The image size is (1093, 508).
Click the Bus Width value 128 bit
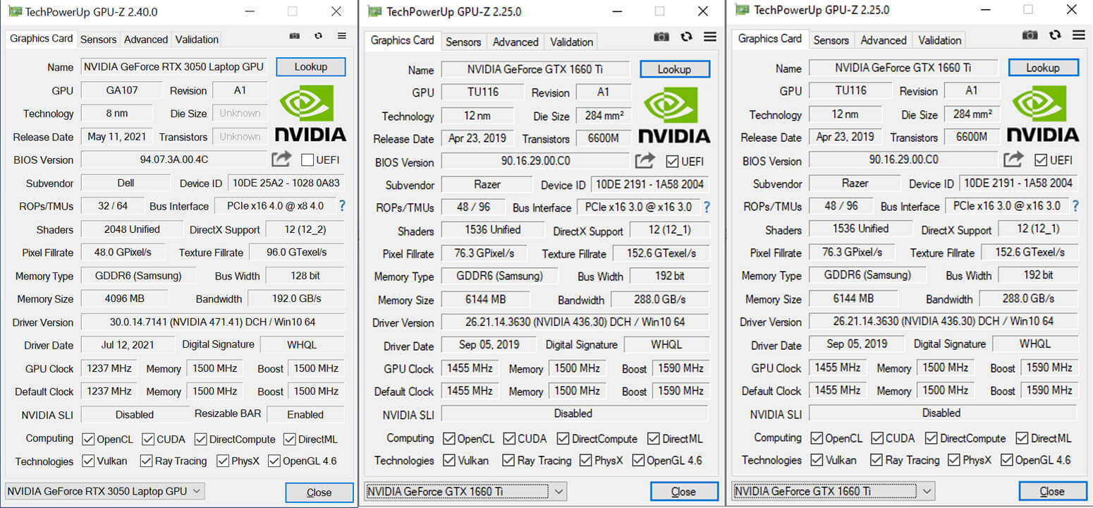pyautogui.click(x=305, y=276)
